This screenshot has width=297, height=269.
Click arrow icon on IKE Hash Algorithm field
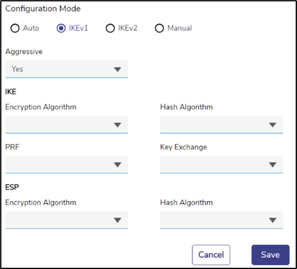tap(272, 125)
